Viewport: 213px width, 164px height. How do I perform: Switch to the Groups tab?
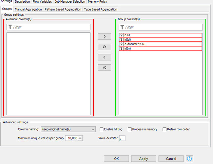click(7, 9)
